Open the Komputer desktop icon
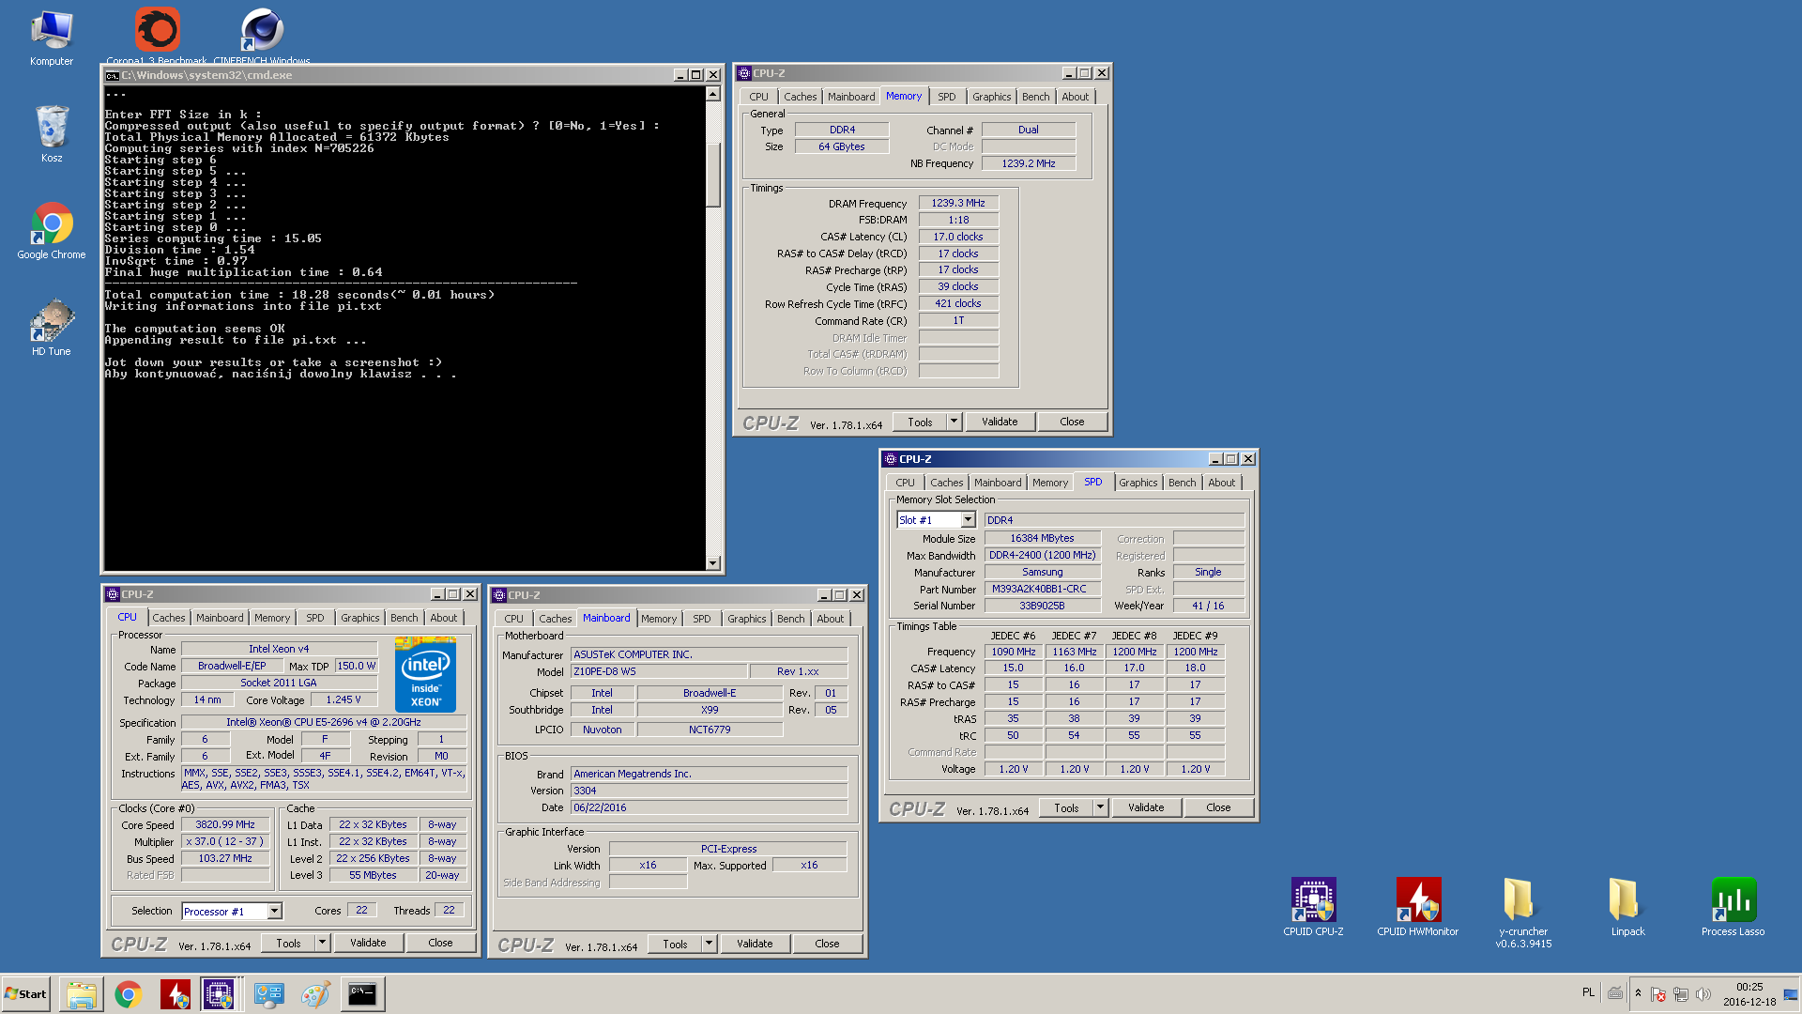Screen dimensions: 1802x1014 [x=52, y=38]
